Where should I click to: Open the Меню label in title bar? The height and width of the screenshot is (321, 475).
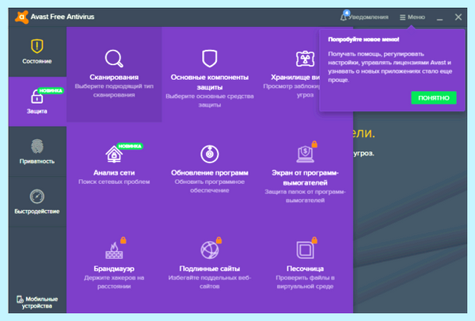[x=416, y=17]
